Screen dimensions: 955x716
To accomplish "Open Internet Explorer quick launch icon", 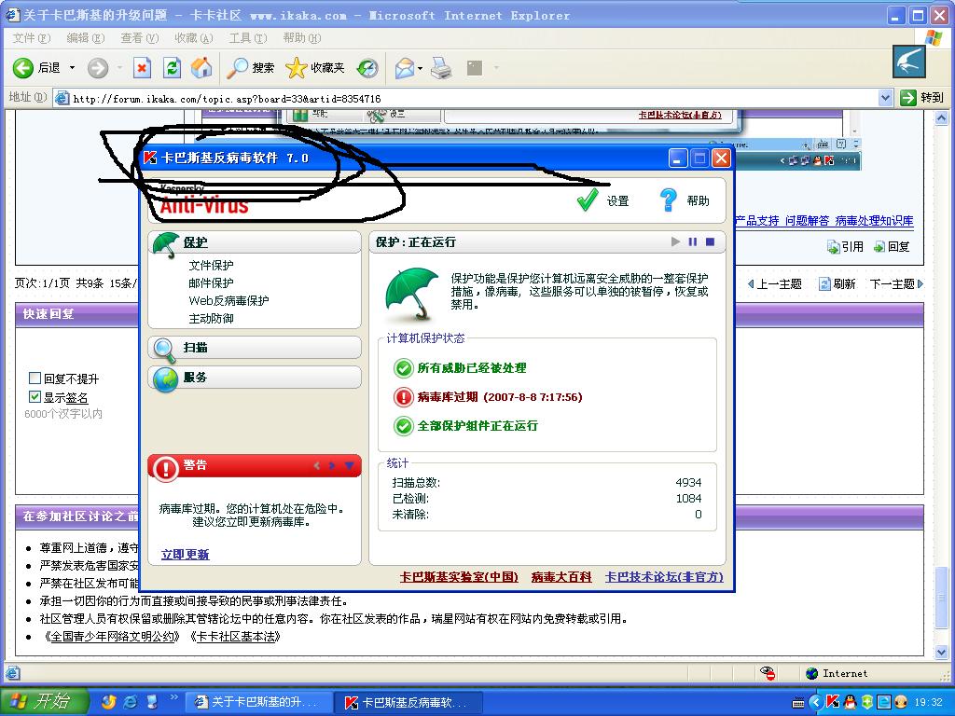I will (131, 702).
